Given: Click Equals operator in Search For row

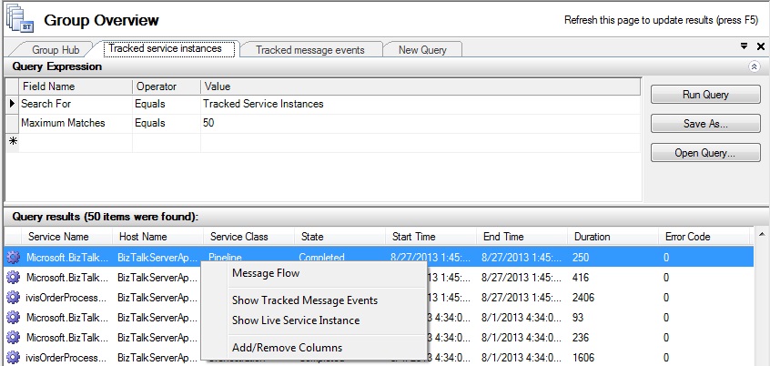Looking at the screenshot, I should pyautogui.click(x=167, y=104).
